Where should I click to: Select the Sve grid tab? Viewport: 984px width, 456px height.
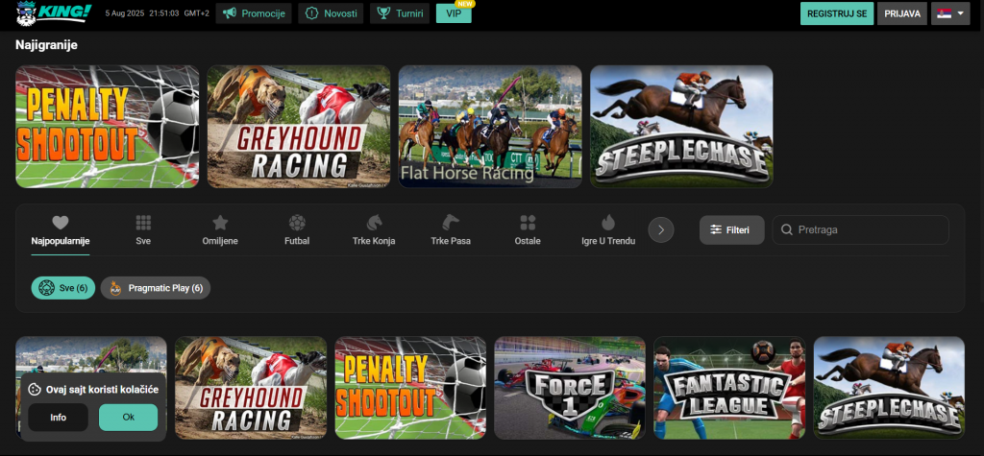click(x=143, y=230)
